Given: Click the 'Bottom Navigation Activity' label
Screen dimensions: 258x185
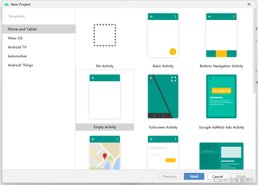Looking at the screenshot, I should (x=221, y=66).
